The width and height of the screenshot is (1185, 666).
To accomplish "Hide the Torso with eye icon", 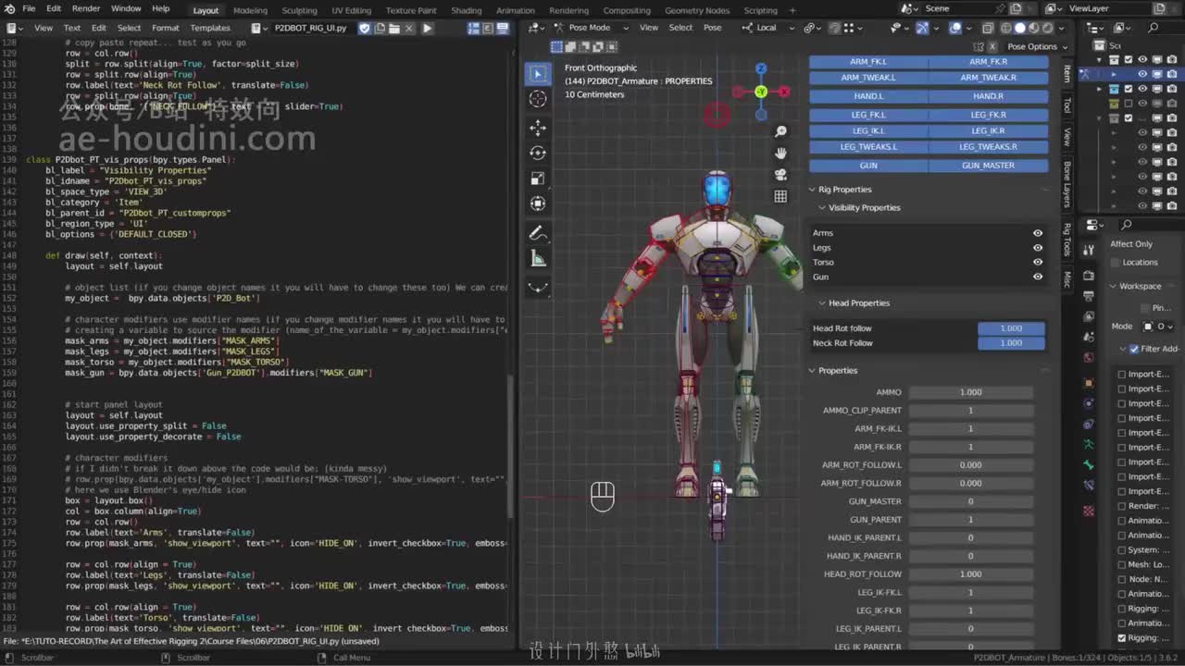I will (x=1038, y=263).
